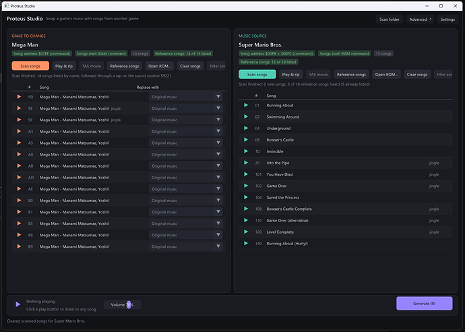
Task: Open Reference songs for Mega Man
Action: click(x=125, y=66)
